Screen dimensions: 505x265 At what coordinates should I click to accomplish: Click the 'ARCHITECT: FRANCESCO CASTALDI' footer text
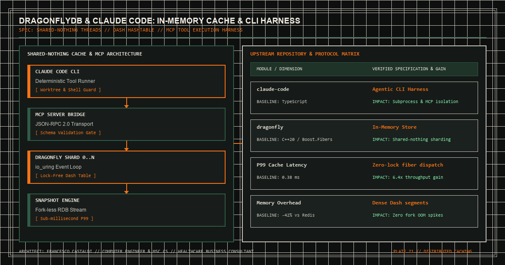[x=136, y=252]
